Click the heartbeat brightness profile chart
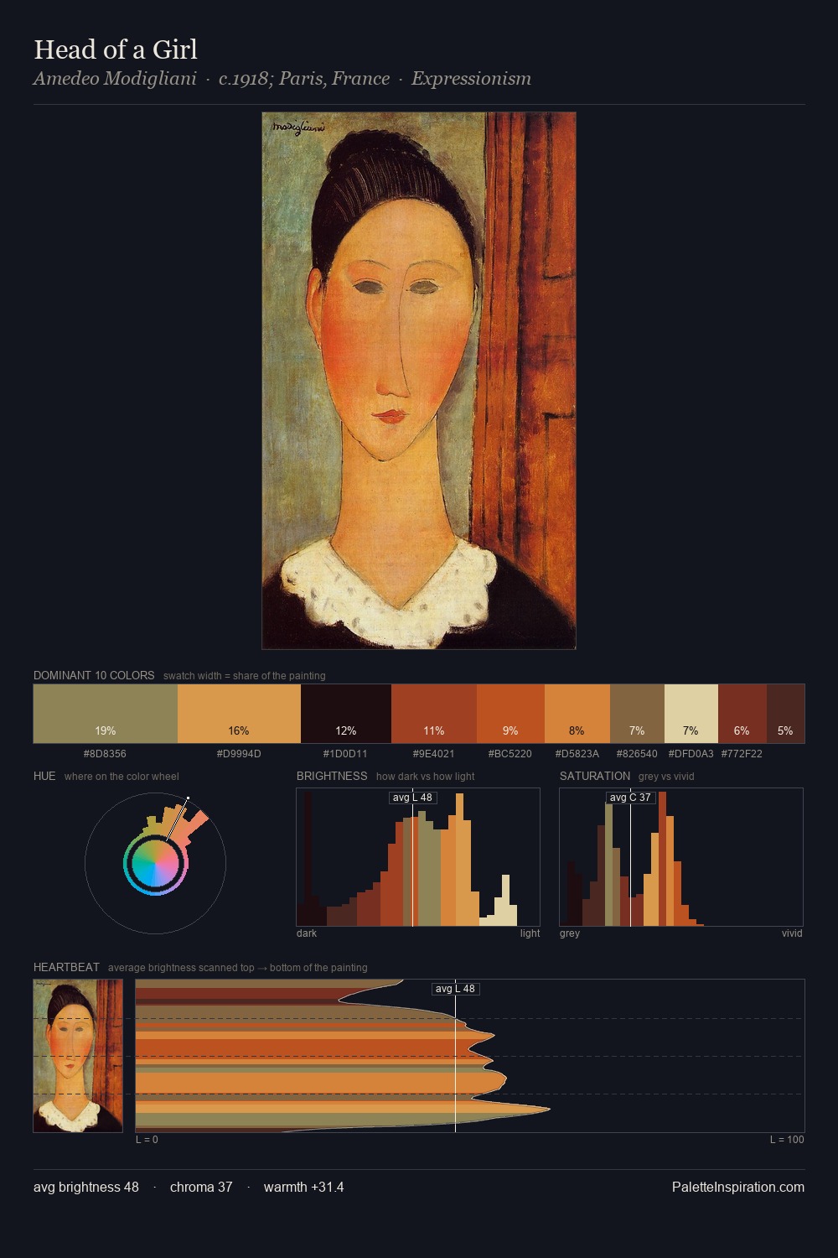The image size is (838, 1258). click(470, 1056)
